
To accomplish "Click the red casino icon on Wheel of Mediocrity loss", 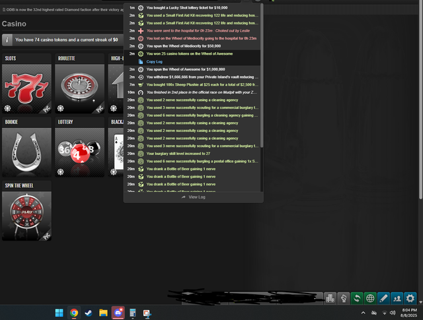I will [x=141, y=38].
